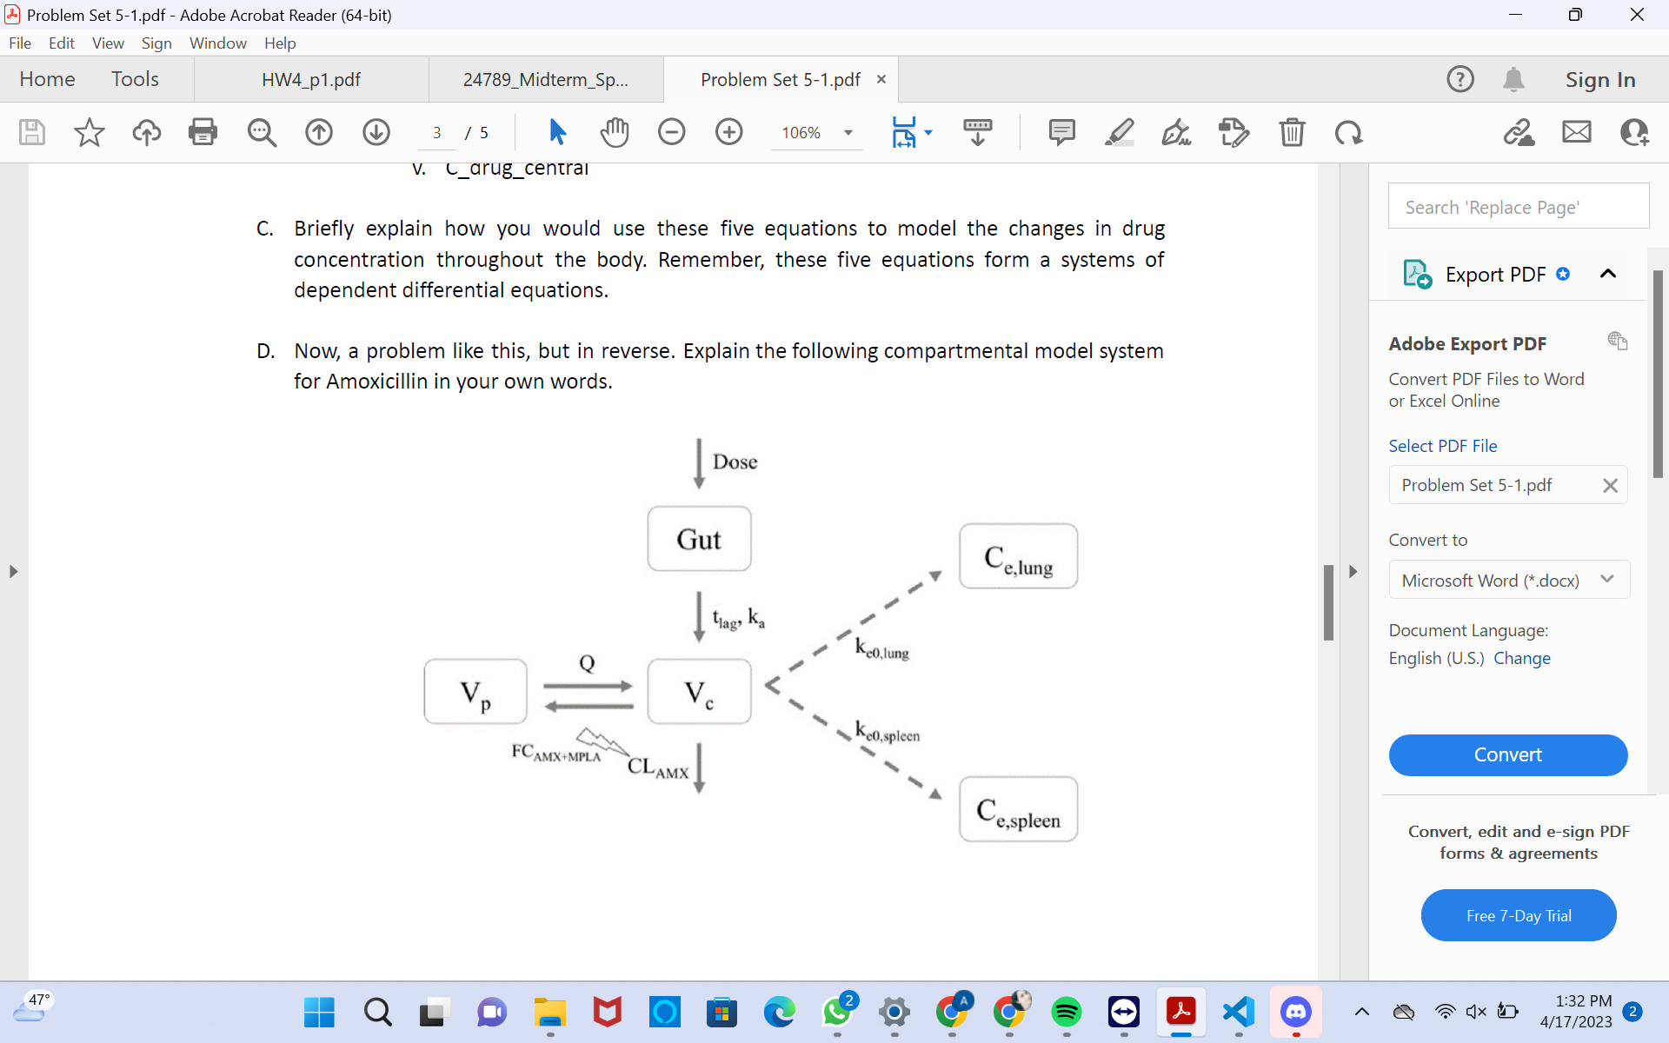
Task: Open the Find search tool
Action: click(x=261, y=132)
